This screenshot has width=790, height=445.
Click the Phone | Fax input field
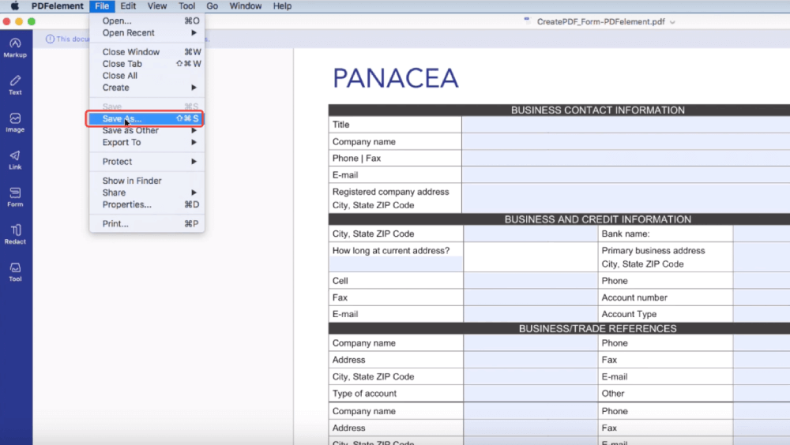pos(624,159)
